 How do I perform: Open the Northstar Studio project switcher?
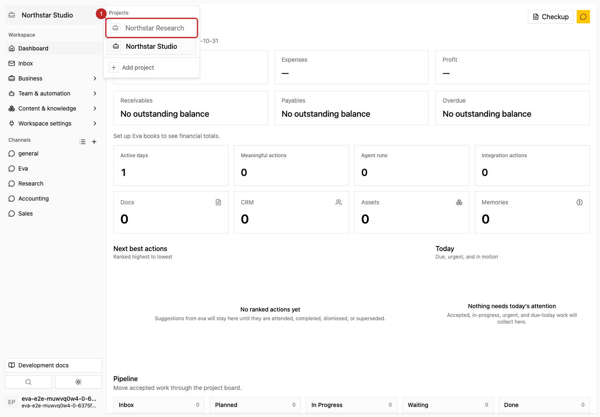tap(53, 15)
